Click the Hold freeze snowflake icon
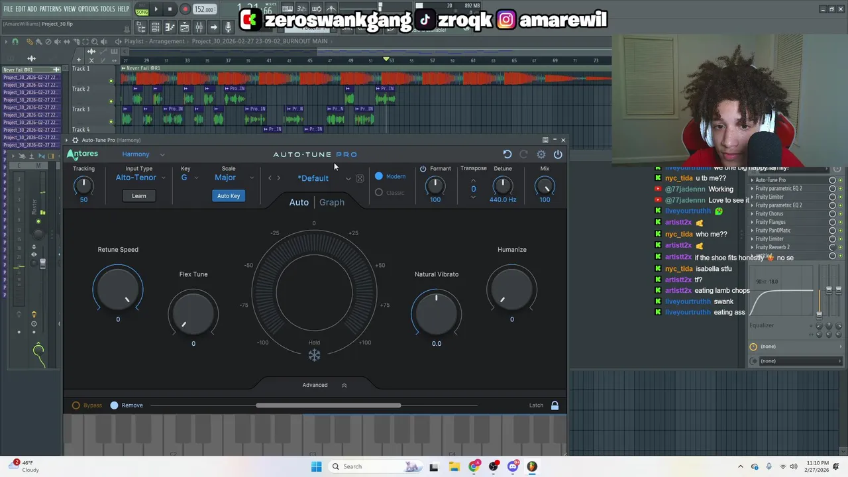 pyautogui.click(x=314, y=354)
